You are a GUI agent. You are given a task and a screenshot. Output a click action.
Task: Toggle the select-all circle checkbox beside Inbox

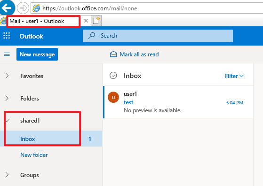(113, 76)
